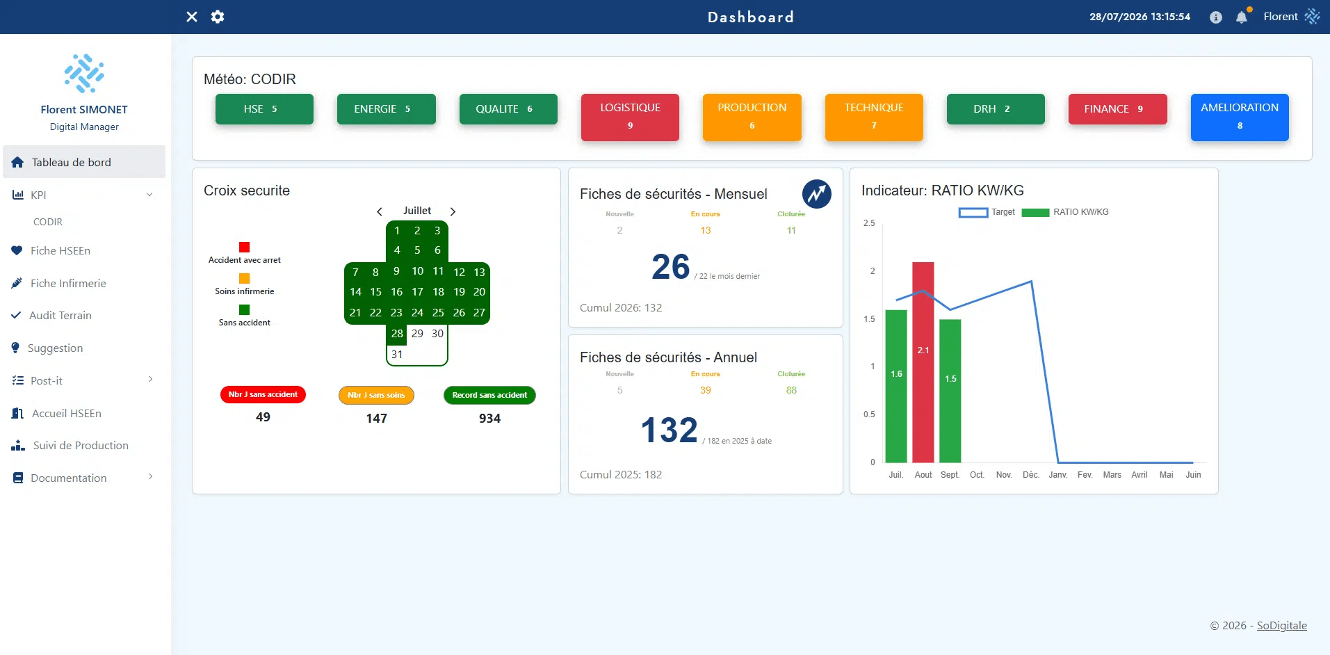Open settings via the gear icon
Viewport: 1330px width, 655px height.
[218, 17]
